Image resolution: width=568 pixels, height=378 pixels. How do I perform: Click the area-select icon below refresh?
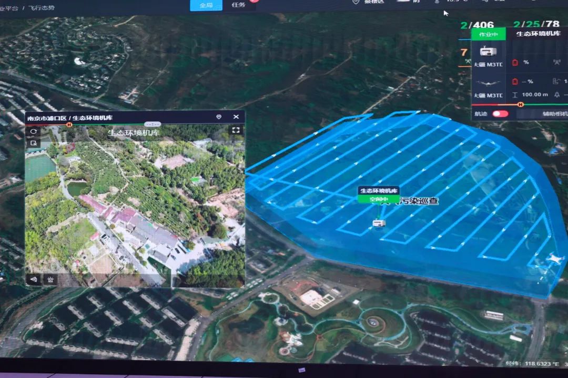(33, 143)
